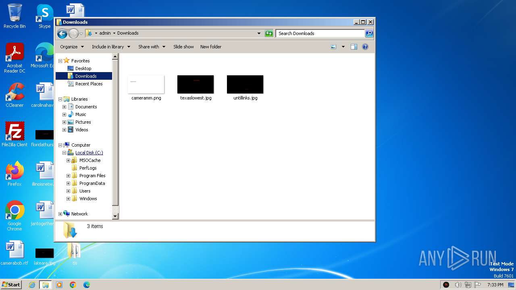Select Recent Places under Favorites

pyautogui.click(x=89, y=84)
